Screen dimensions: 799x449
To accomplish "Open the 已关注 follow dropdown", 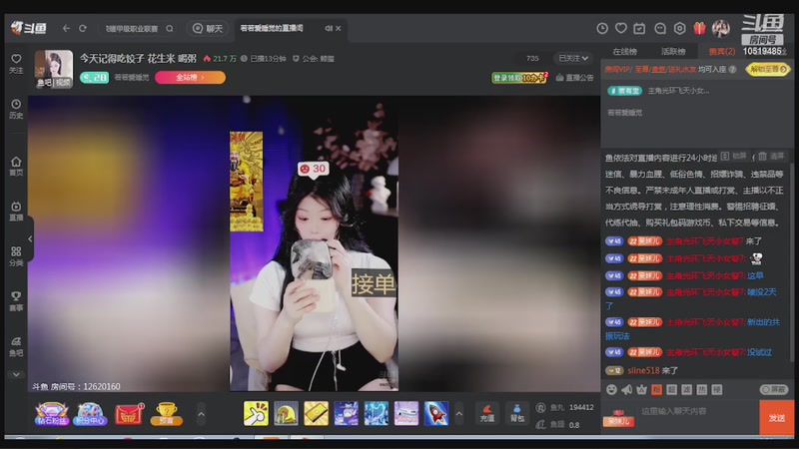I will tap(573, 59).
